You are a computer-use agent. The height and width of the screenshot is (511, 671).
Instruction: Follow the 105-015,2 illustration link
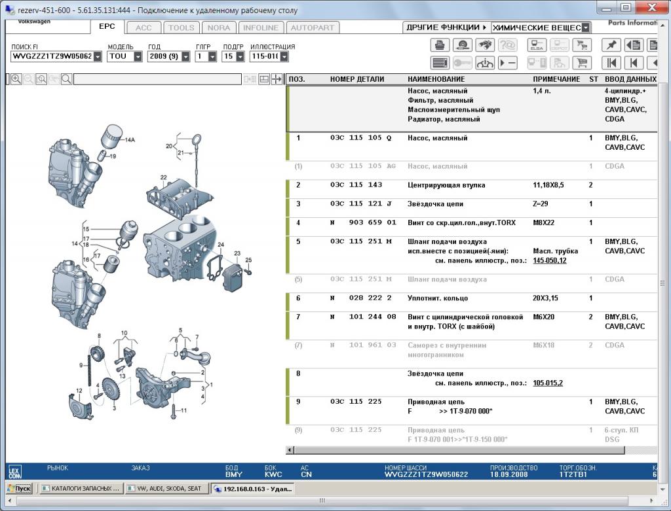tap(548, 383)
